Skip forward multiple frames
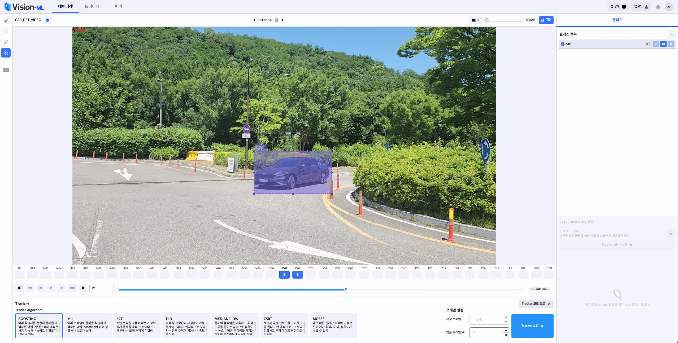678x343 pixels. point(72,288)
